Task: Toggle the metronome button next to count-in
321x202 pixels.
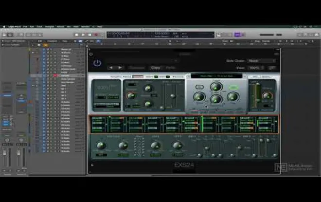Action: pos(243,35)
